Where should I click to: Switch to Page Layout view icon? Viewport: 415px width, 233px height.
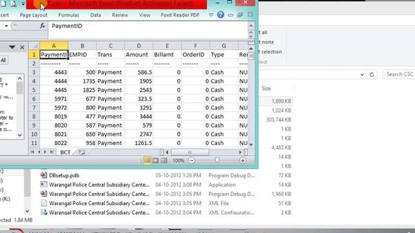point(156,161)
